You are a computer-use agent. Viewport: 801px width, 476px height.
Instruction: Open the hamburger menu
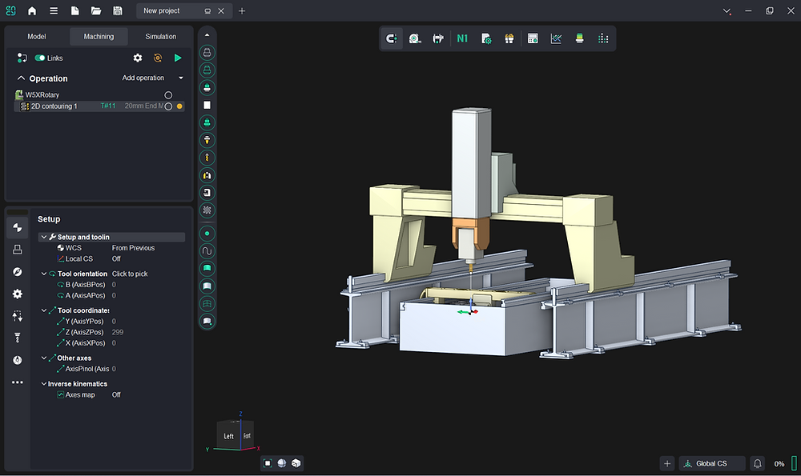tap(54, 10)
